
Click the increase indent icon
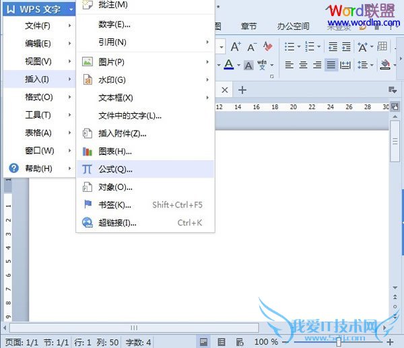pos(346,47)
